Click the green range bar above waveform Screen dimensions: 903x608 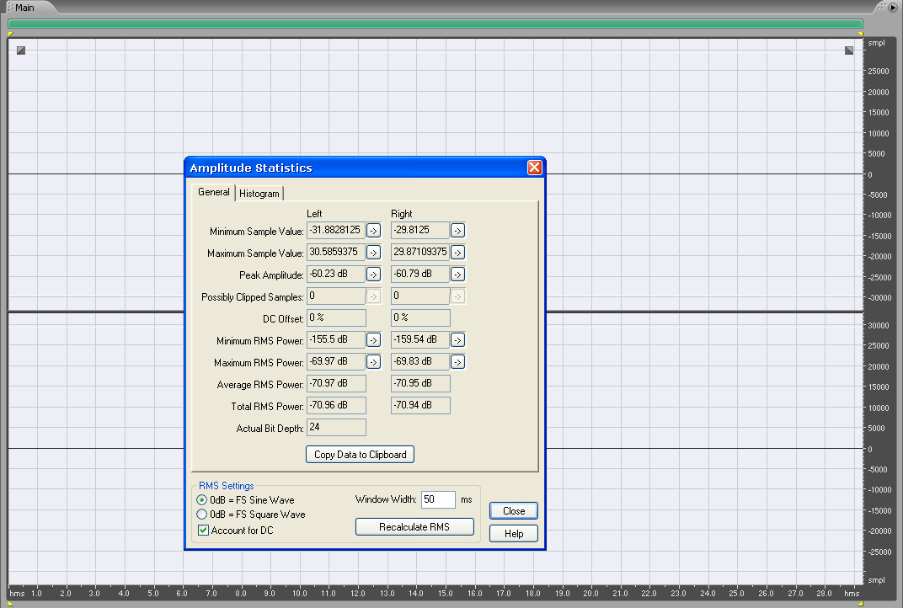(435, 24)
